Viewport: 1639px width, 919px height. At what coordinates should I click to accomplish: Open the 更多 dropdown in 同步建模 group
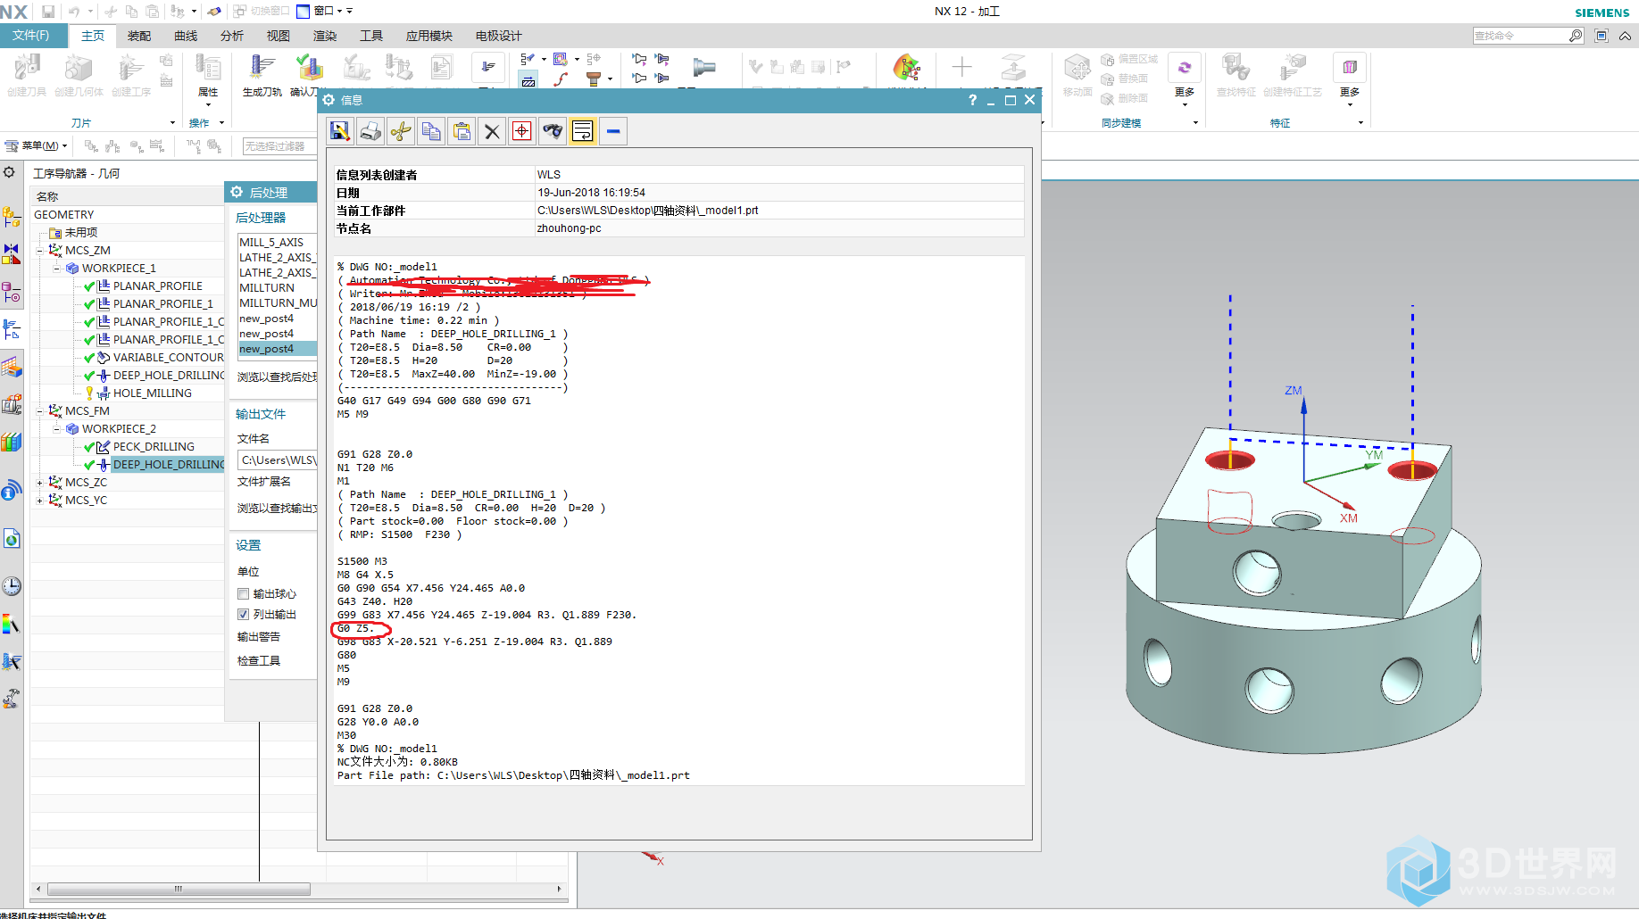(1185, 96)
